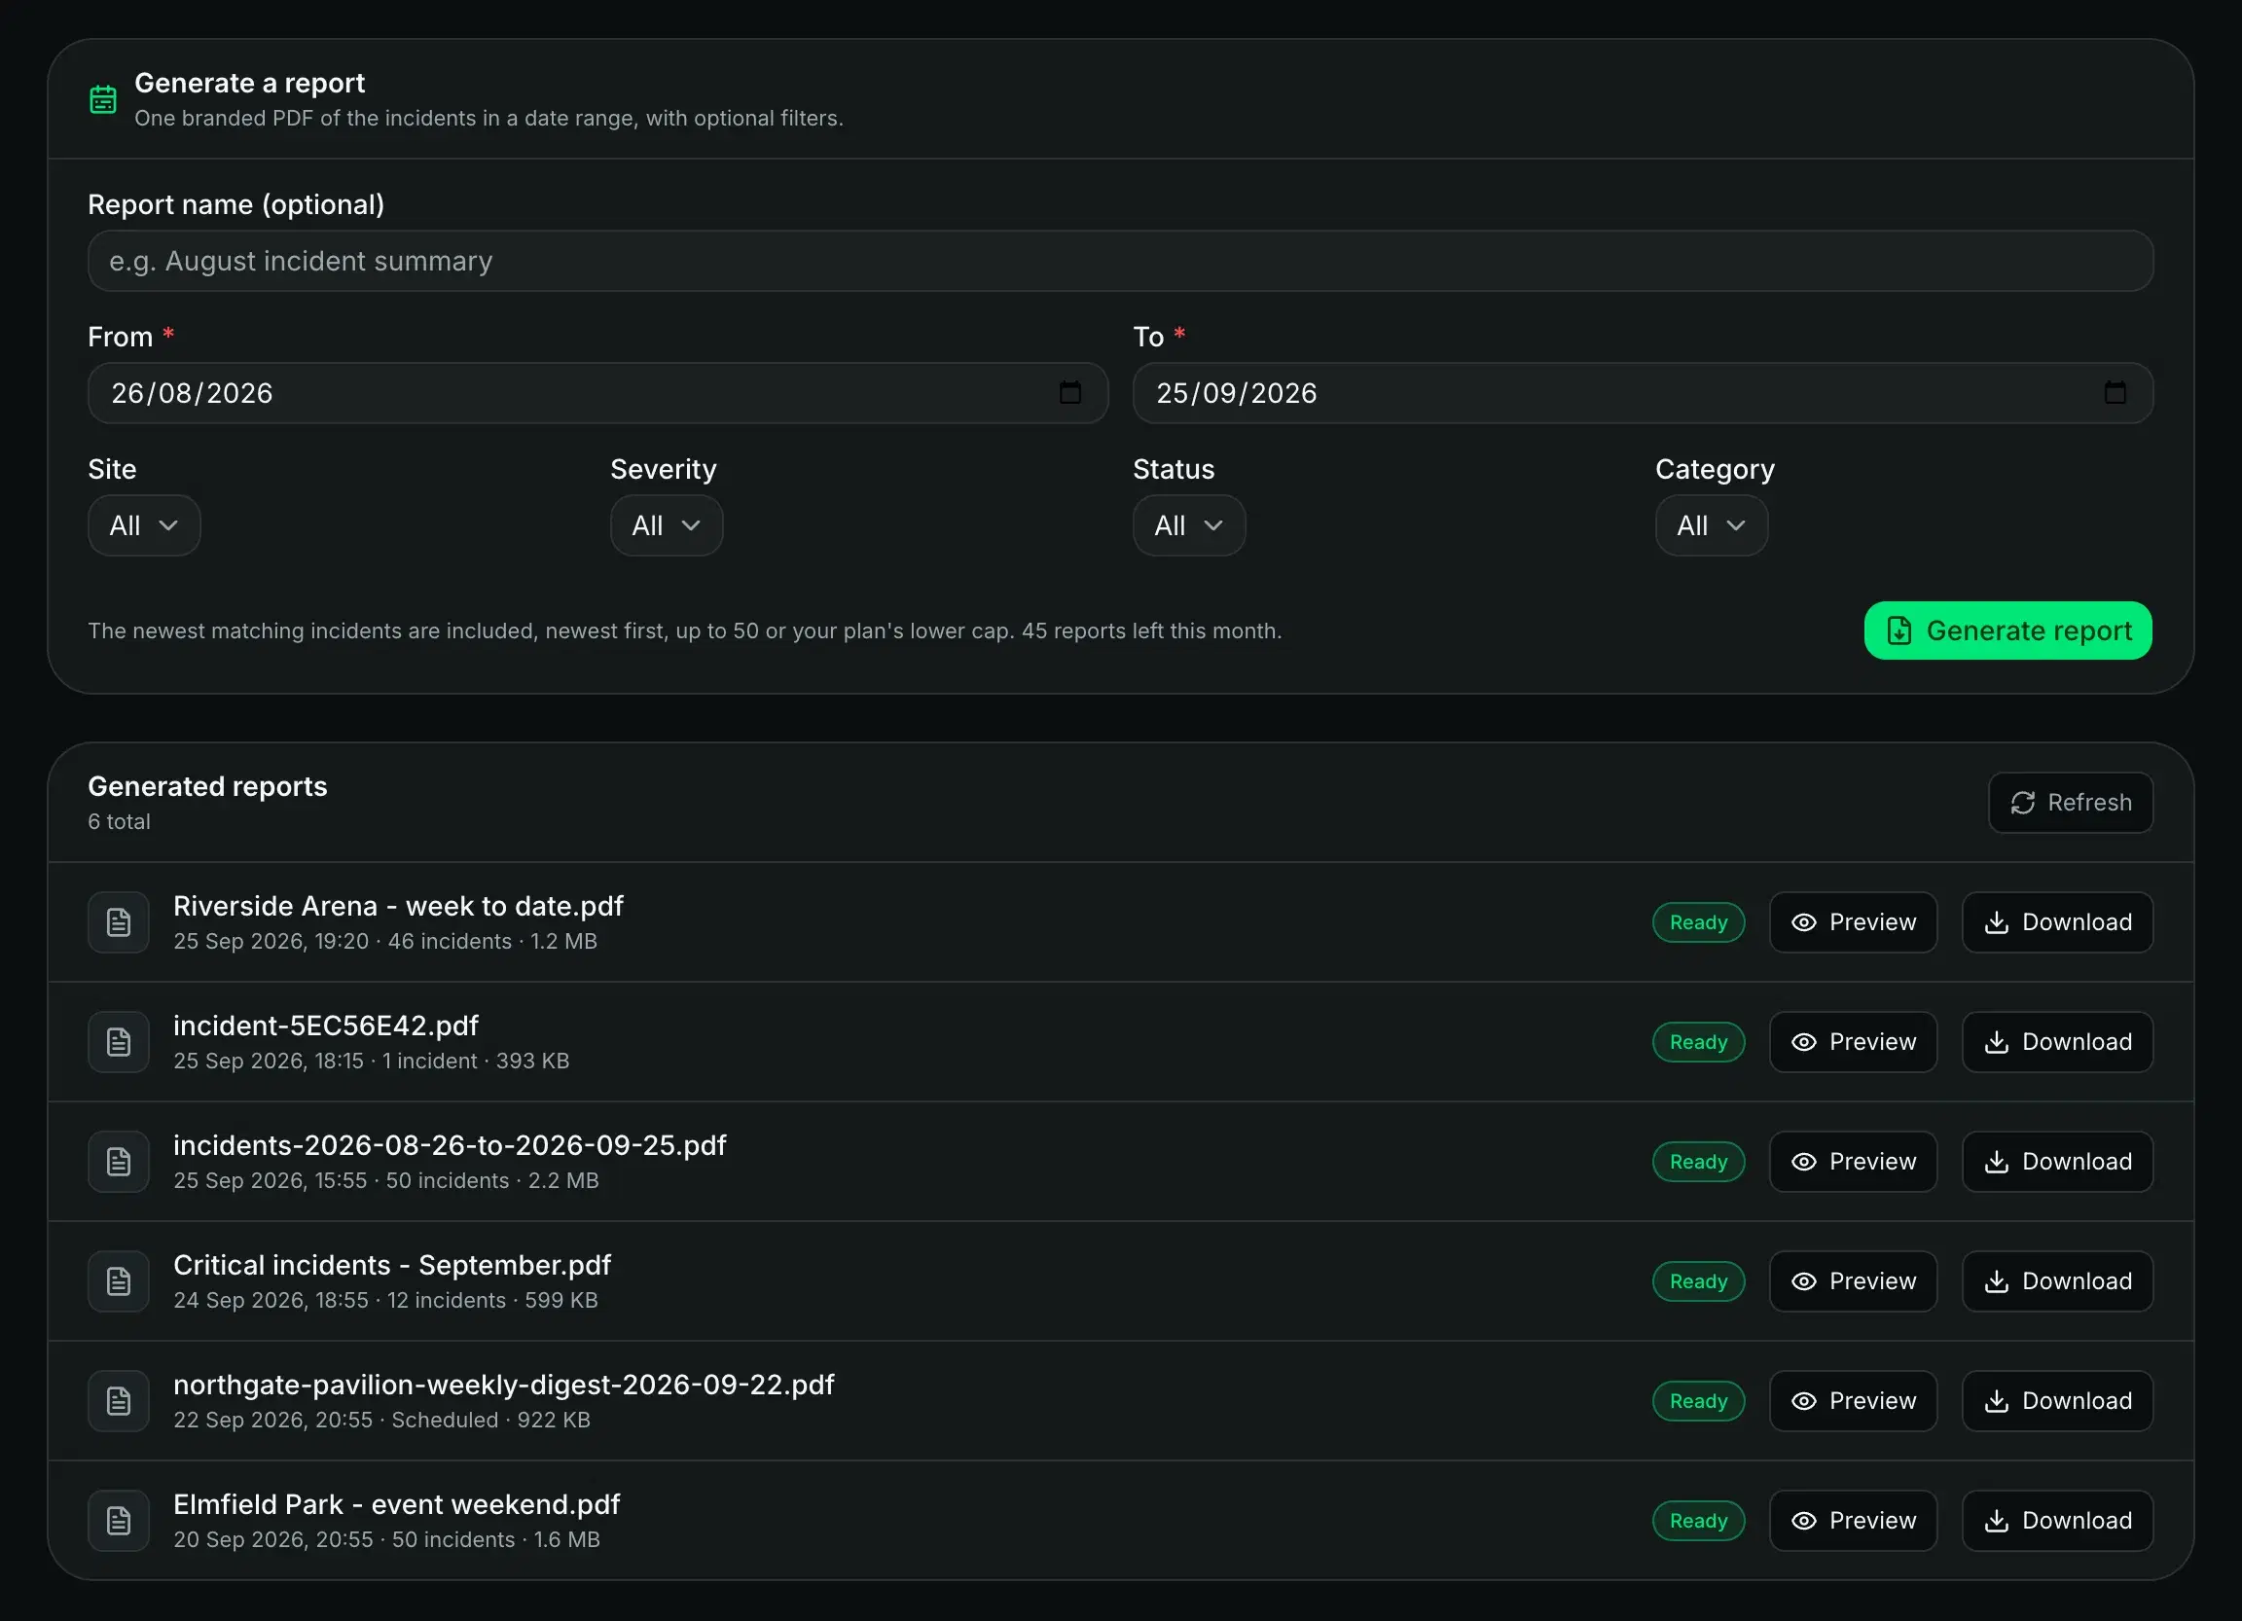Screen dimensions: 2242x1621
Task: Click the calendar icon in the From date field
Action: click(1069, 392)
